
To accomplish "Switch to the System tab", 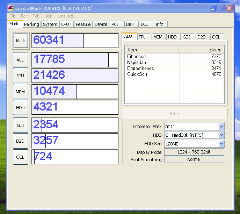I will (50, 24).
